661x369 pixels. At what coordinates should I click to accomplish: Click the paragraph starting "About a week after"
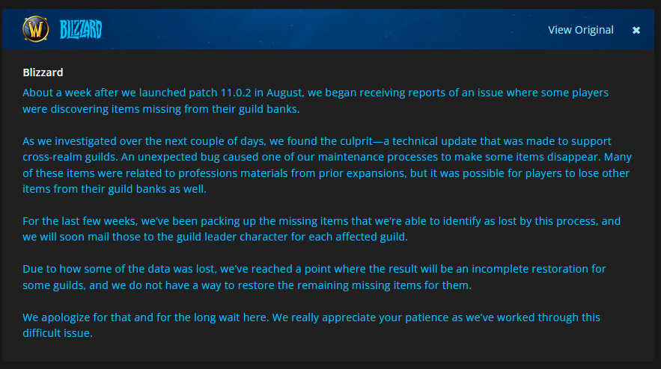(x=315, y=101)
